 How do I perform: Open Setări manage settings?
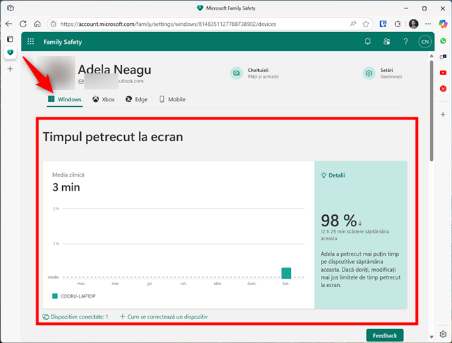[382, 73]
